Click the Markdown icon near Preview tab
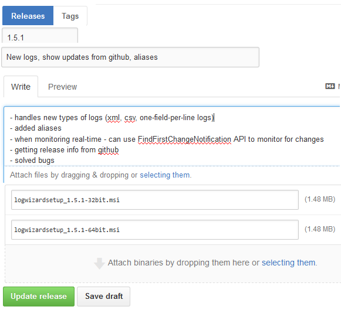341x310 pixels. pos(330,86)
